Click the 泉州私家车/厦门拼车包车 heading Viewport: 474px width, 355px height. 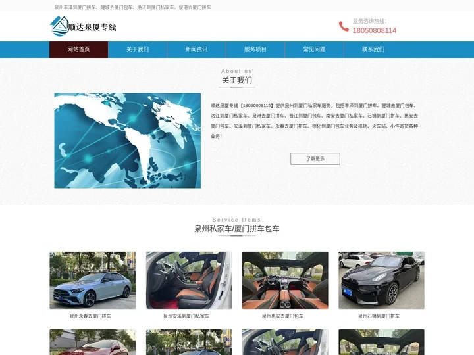coord(237,229)
